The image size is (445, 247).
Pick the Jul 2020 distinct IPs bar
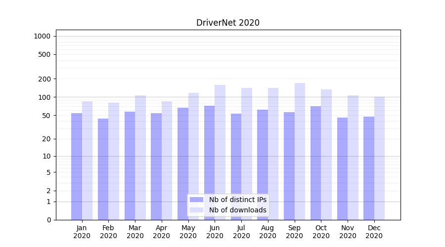point(236,166)
